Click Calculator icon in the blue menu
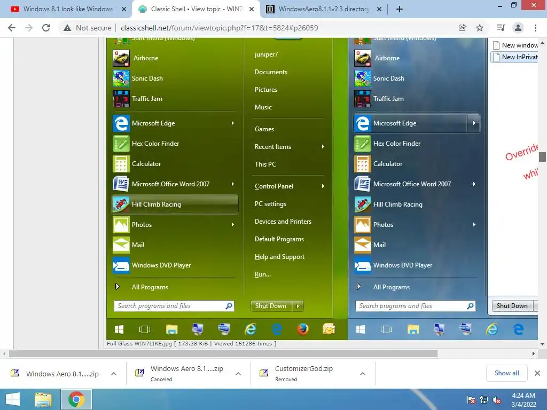The width and height of the screenshot is (547, 410). point(363,164)
